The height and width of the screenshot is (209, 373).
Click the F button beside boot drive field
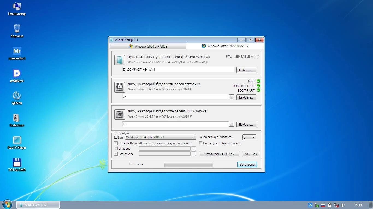(231, 97)
